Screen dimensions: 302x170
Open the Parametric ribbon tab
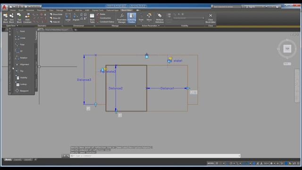(42, 10)
